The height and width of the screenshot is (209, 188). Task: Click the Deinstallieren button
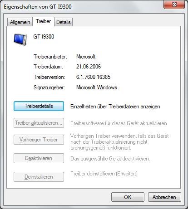tap(39, 177)
